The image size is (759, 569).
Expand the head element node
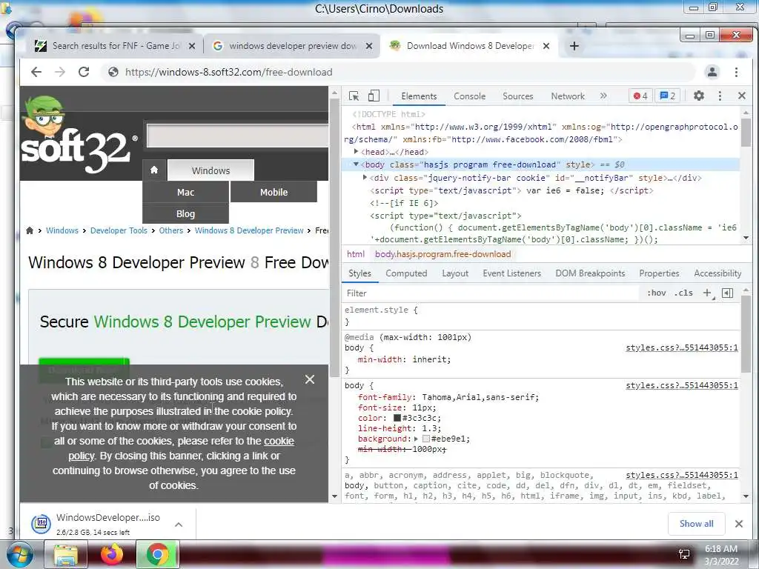pyautogui.click(x=357, y=151)
